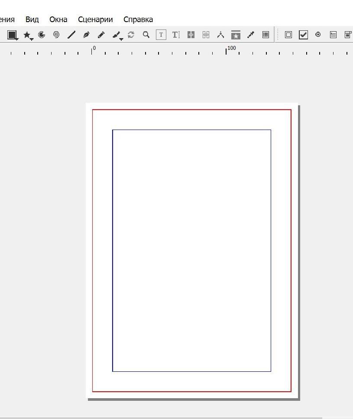This screenshot has width=353, height=419.
Task: Open the Вид menu
Action: click(x=32, y=19)
